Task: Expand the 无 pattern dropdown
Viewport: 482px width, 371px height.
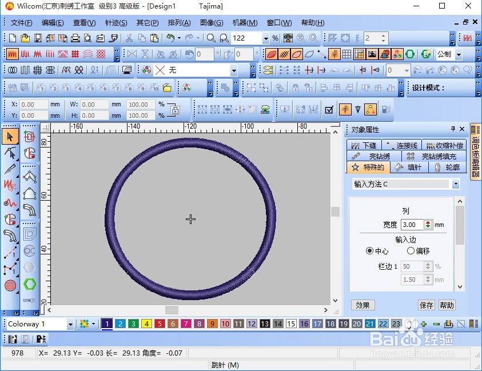Action: (x=234, y=70)
